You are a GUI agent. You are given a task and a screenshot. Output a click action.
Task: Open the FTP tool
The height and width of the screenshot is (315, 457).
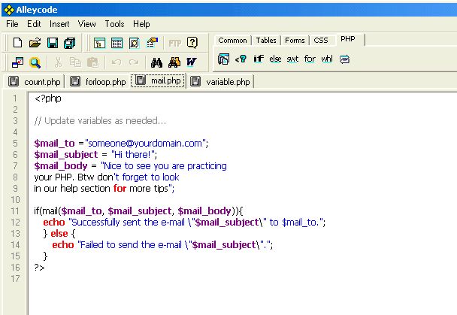coord(175,44)
